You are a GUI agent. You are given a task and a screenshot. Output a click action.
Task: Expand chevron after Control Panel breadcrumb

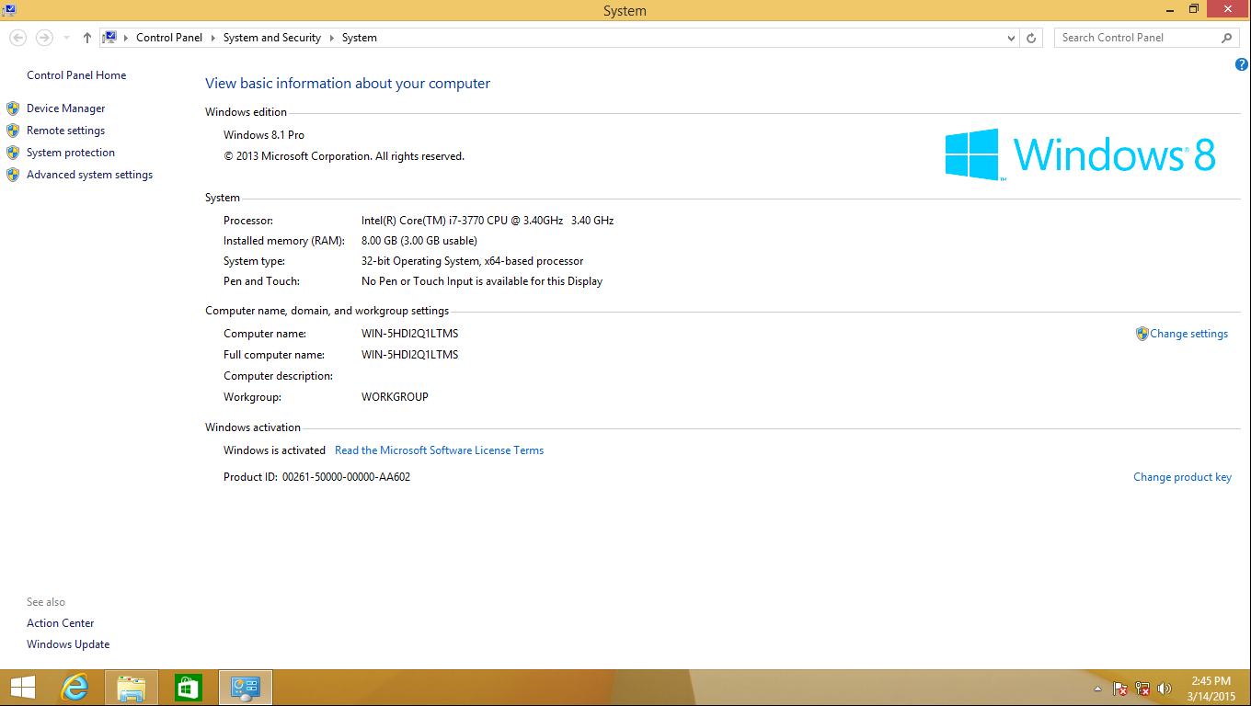coord(212,38)
